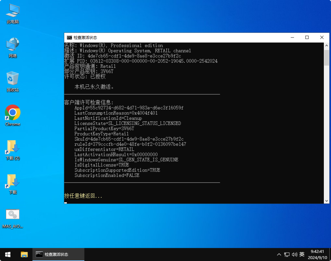
Task: Click the console scrollbar down arrow
Action: (327, 200)
